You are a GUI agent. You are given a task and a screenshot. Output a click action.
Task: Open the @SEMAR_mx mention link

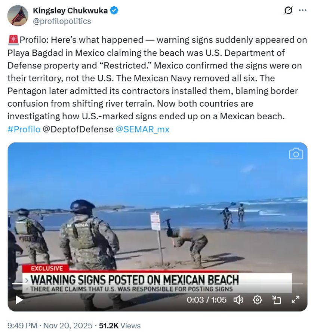click(x=142, y=129)
